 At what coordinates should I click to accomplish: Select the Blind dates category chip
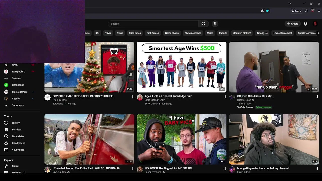(135, 33)
